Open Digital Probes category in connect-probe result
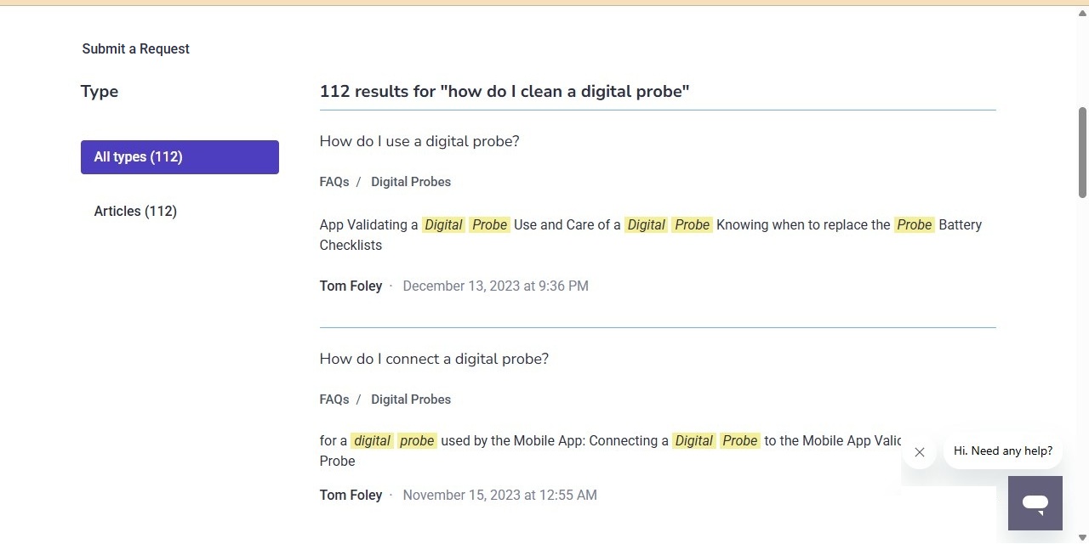The width and height of the screenshot is (1089, 544). pos(411,399)
